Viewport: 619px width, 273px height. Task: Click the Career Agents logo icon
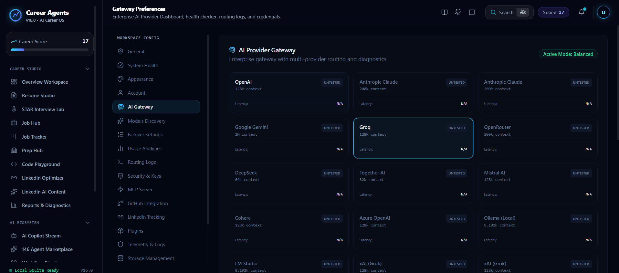[x=16, y=15]
